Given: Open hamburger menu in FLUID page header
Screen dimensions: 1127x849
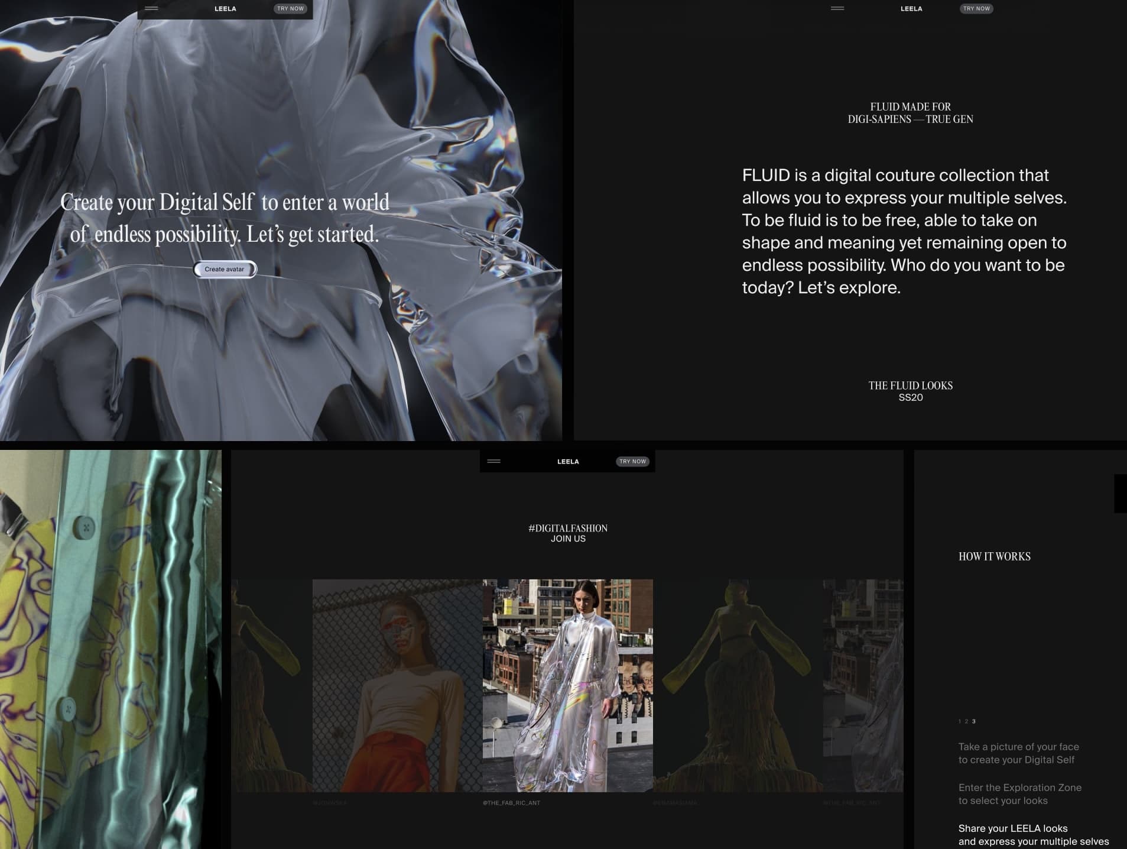Looking at the screenshot, I should (x=837, y=8).
